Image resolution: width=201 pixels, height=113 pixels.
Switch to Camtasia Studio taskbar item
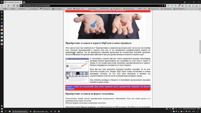pos(41,111)
